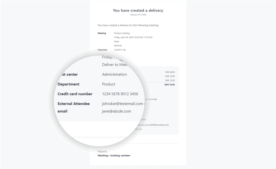Viewport: 276px width, 169px height.
Task: Click the Product meeting title
Action: pos(122,33)
